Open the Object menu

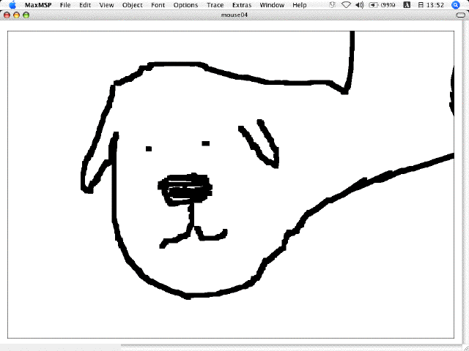click(x=132, y=5)
